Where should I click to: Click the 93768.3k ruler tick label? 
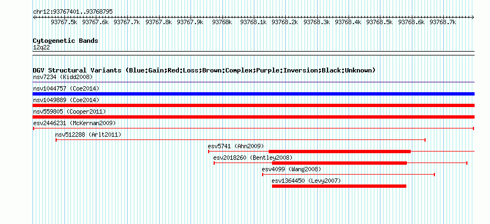[317, 22]
